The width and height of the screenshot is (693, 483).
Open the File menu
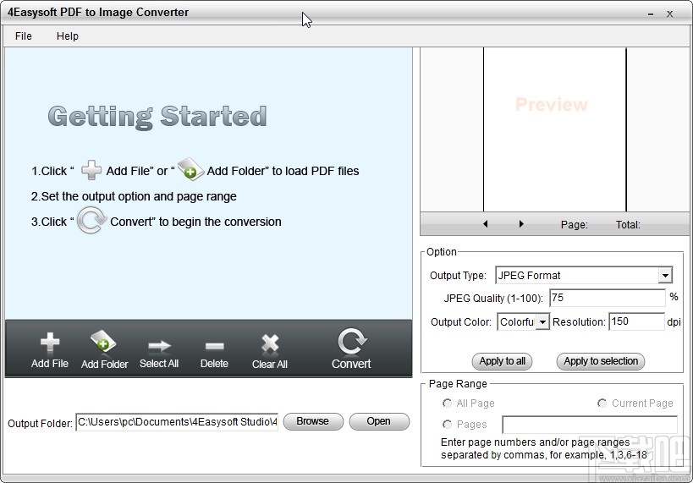coord(24,36)
